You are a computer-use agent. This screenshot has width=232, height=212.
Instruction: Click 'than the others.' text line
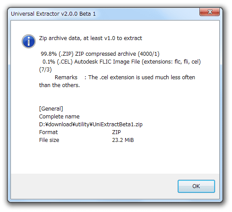60,85
